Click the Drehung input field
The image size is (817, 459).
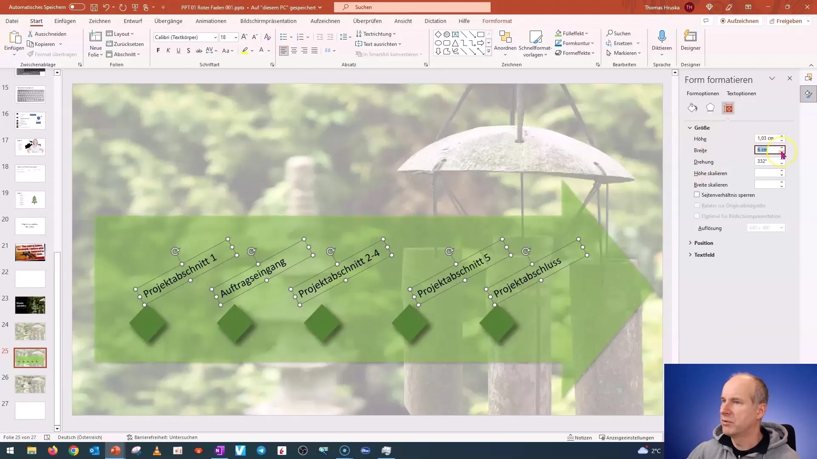(766, 161)
